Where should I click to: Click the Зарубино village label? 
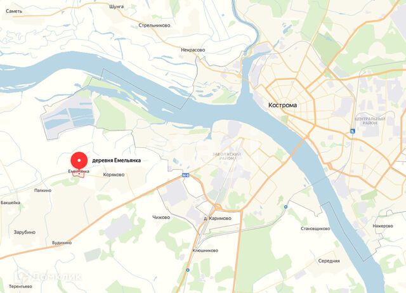click(25, 232)
